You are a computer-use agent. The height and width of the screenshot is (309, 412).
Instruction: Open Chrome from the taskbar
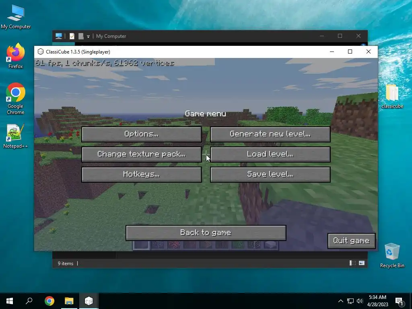49,301
